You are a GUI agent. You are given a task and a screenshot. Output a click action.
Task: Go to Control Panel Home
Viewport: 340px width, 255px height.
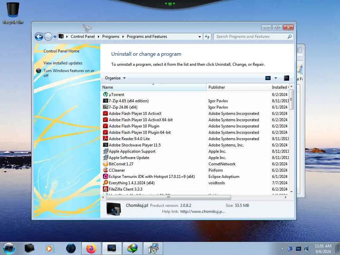(x=61, y=51)
